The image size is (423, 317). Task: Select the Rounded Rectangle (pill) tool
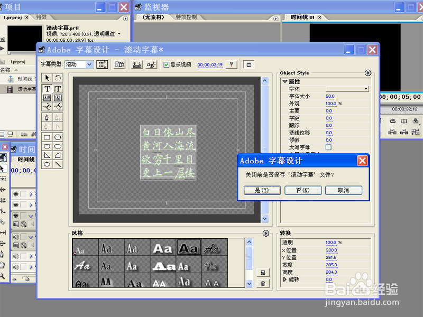[x=58, y=146]
